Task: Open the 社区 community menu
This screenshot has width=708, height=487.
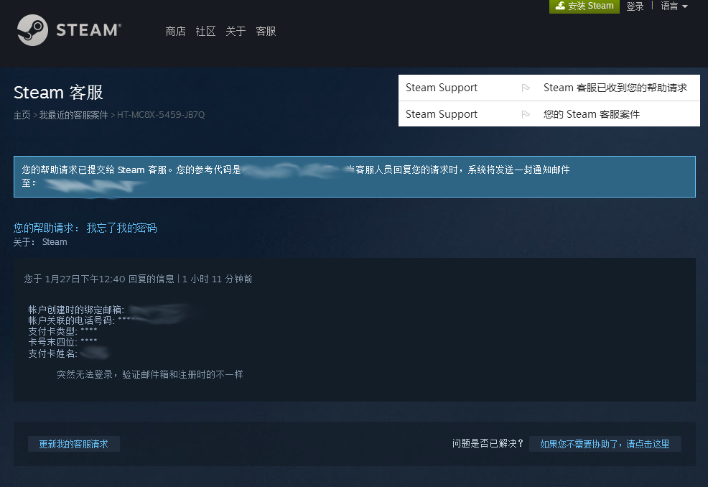Action: (x=205, y=31)
